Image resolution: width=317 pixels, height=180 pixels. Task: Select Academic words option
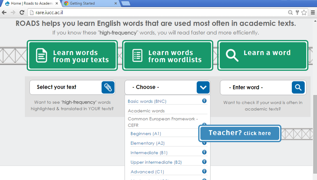pyautogui.click(x=146, y=111)
